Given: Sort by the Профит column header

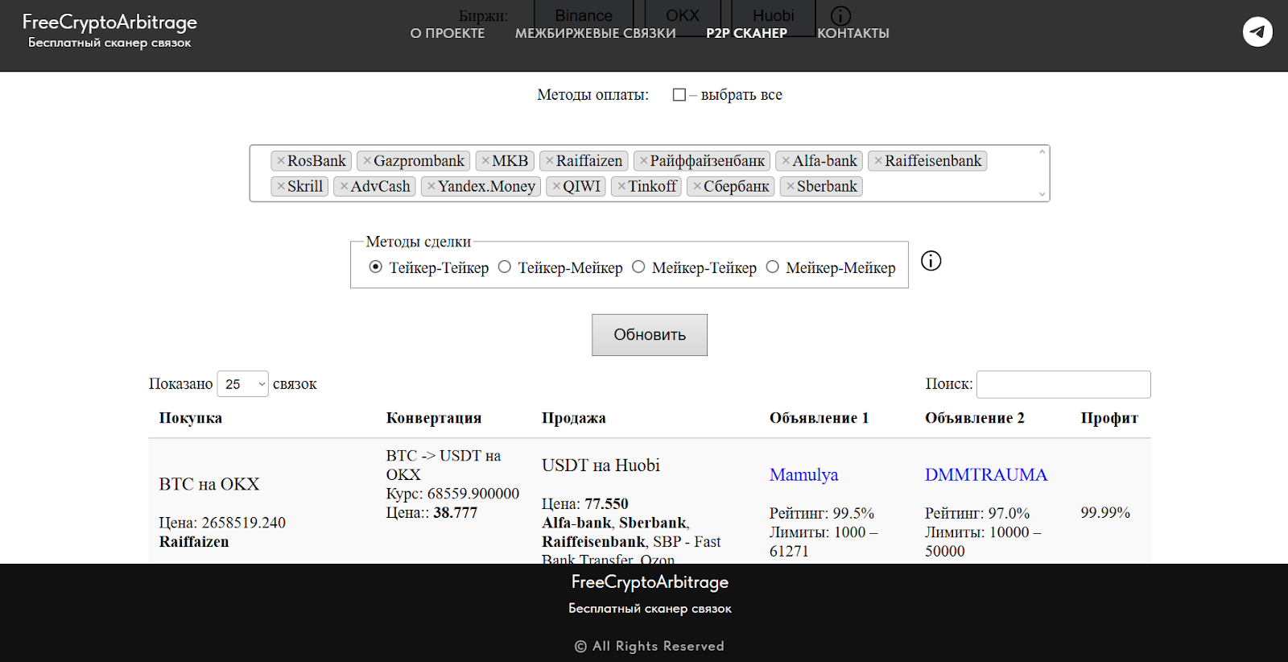Looking at the screenshot, I should pyautogui.click(x=1109, y=418).
